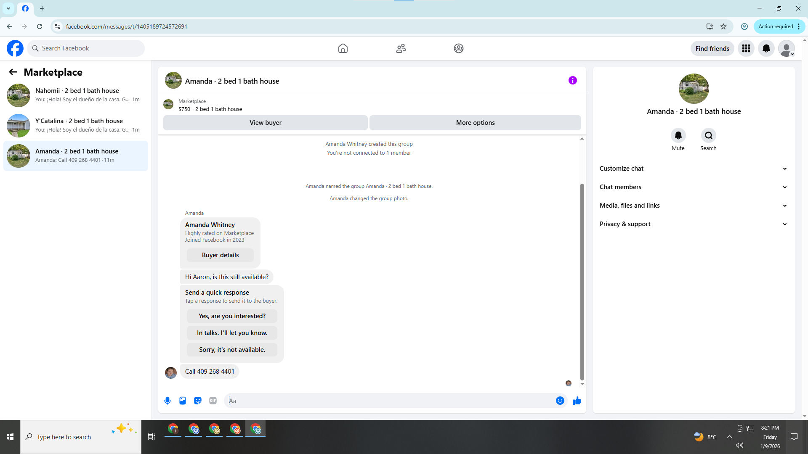Click the View buyer button

(x=265, y=123)
